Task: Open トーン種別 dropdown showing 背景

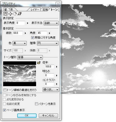Action: pyautogui.click(x=30, y=57)
